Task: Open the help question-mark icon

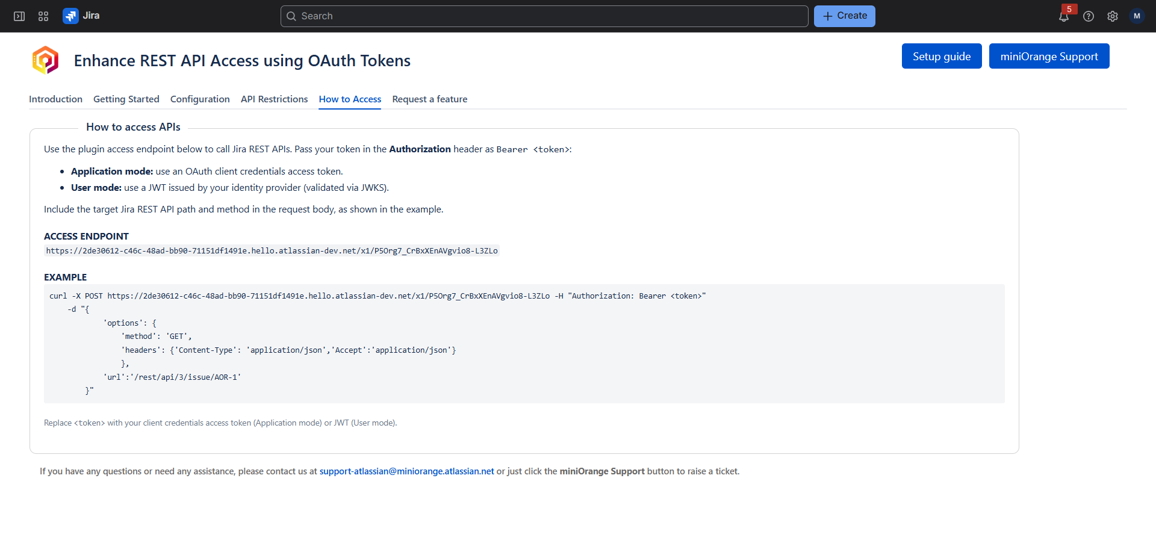Action: pyautogui.click(x=1089, y=16)
